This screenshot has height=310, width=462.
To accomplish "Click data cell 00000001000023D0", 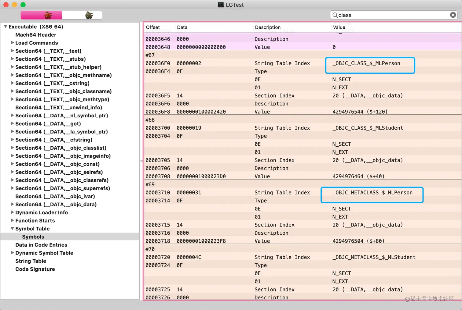I will pyautogui.click(x=201, y=176).
